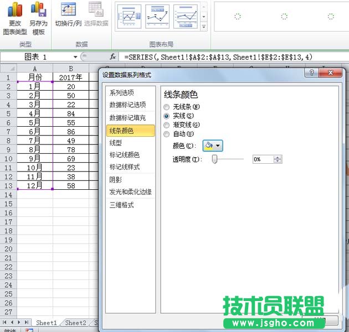The height and width of the screenshot is (332, 349).
Task: Click cell containing 2017年
Action: pos(71,77)
